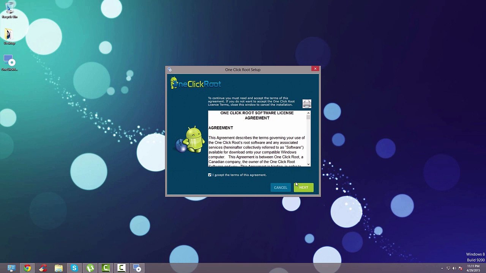The height and width of the screenshot is (273, 486).
Task: Click the printer icon beside the agreement text
Action: [307, 104]
